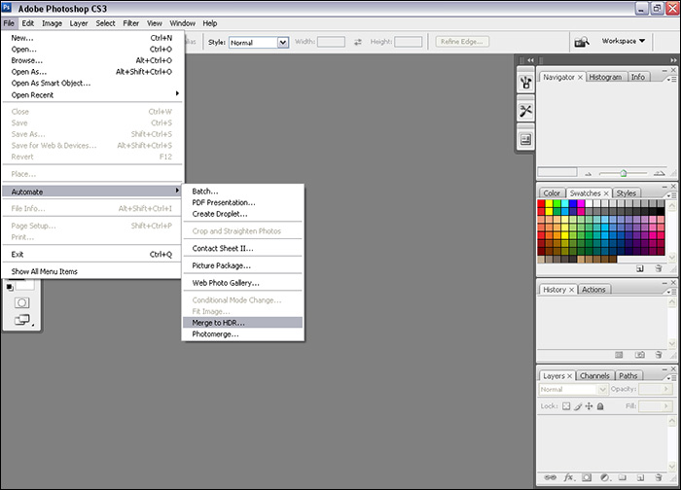Screen dimensions: 681x490
Task: Open the Layer Comps dock icon
Action: [x=525, y=139]
